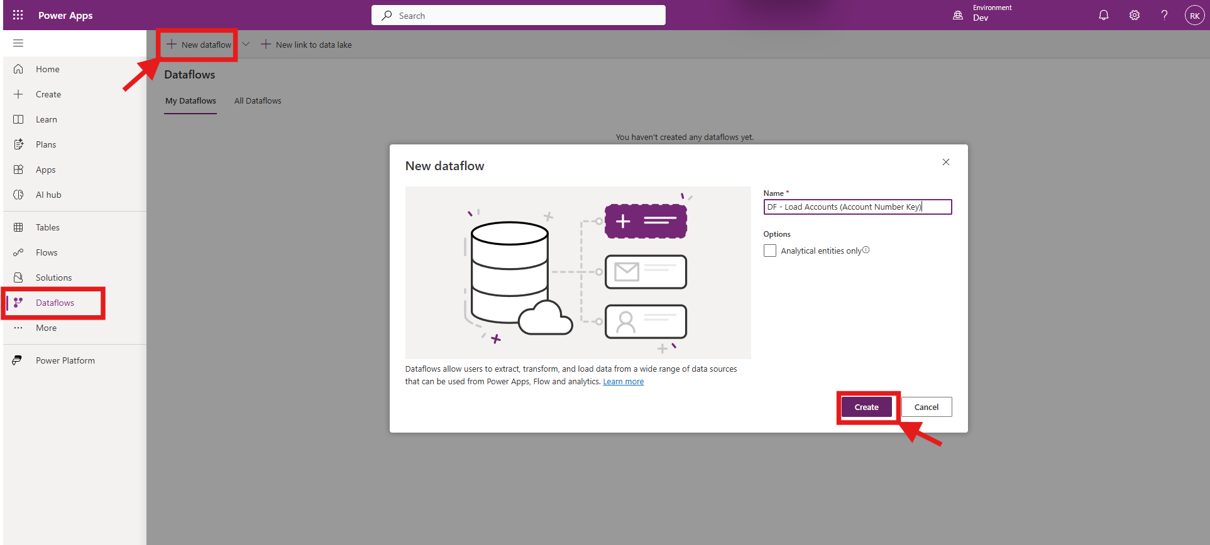The image size is (1210, 545).
Task: Go to Home in the sidebar
Action: click(47, 69)
